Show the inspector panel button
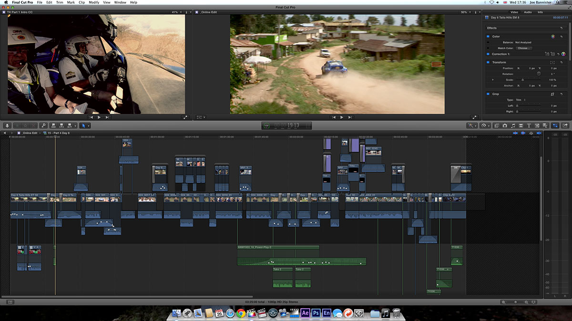 [555, 126]
